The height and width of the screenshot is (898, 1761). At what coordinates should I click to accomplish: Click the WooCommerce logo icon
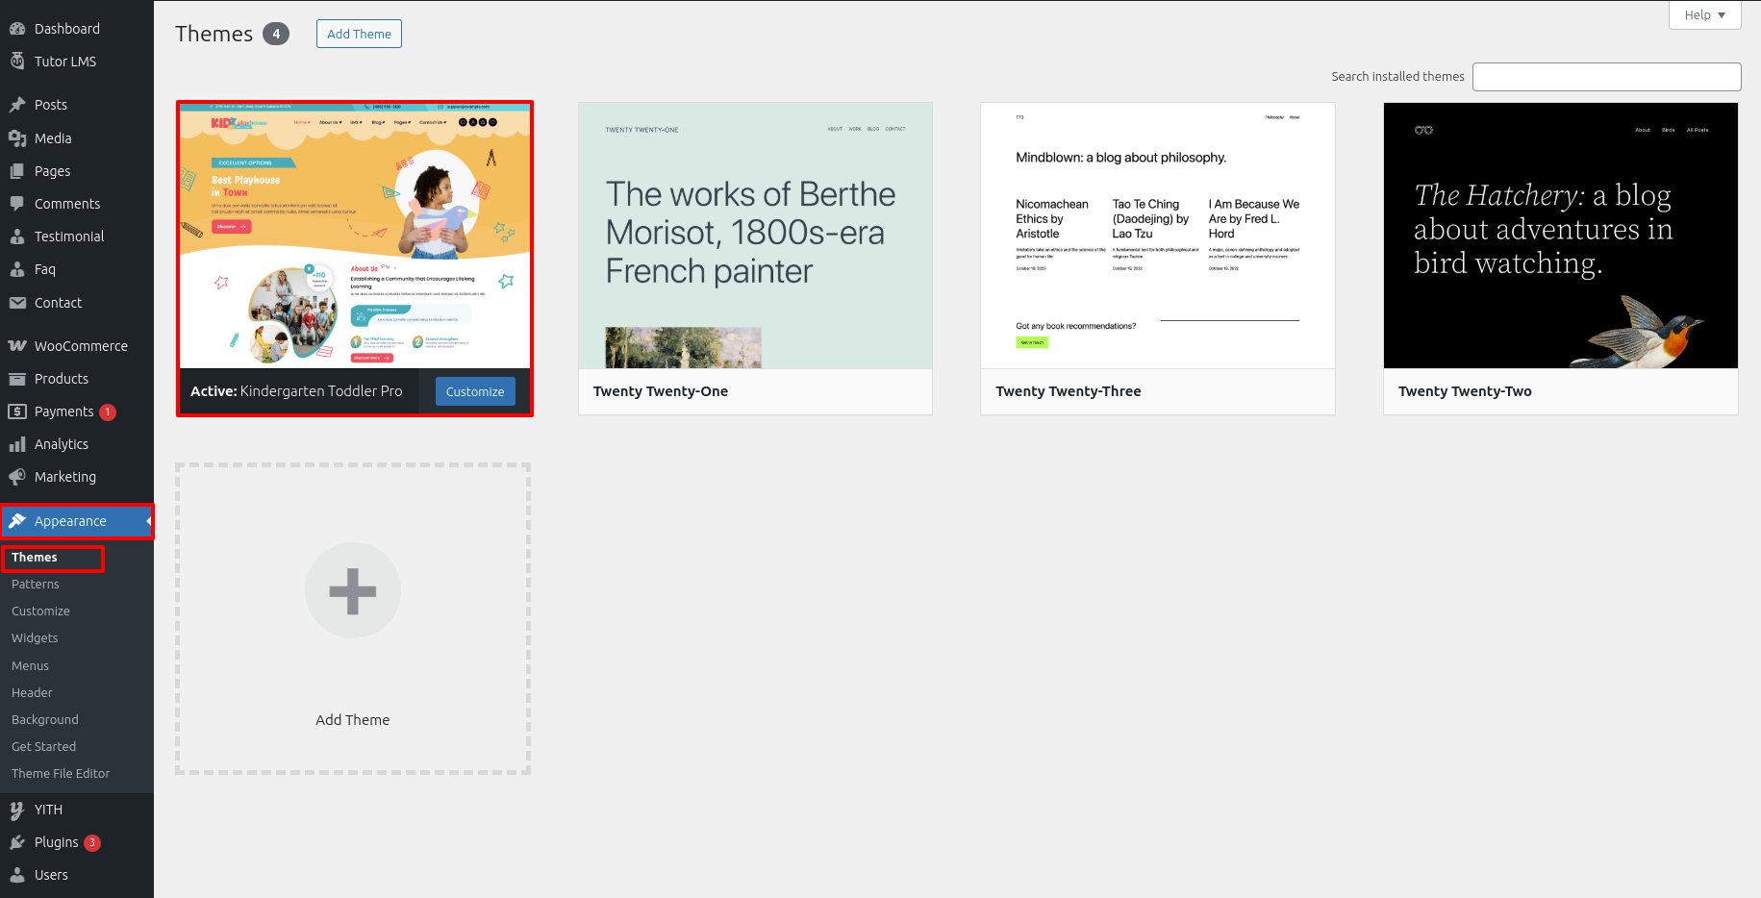[17, 346]
